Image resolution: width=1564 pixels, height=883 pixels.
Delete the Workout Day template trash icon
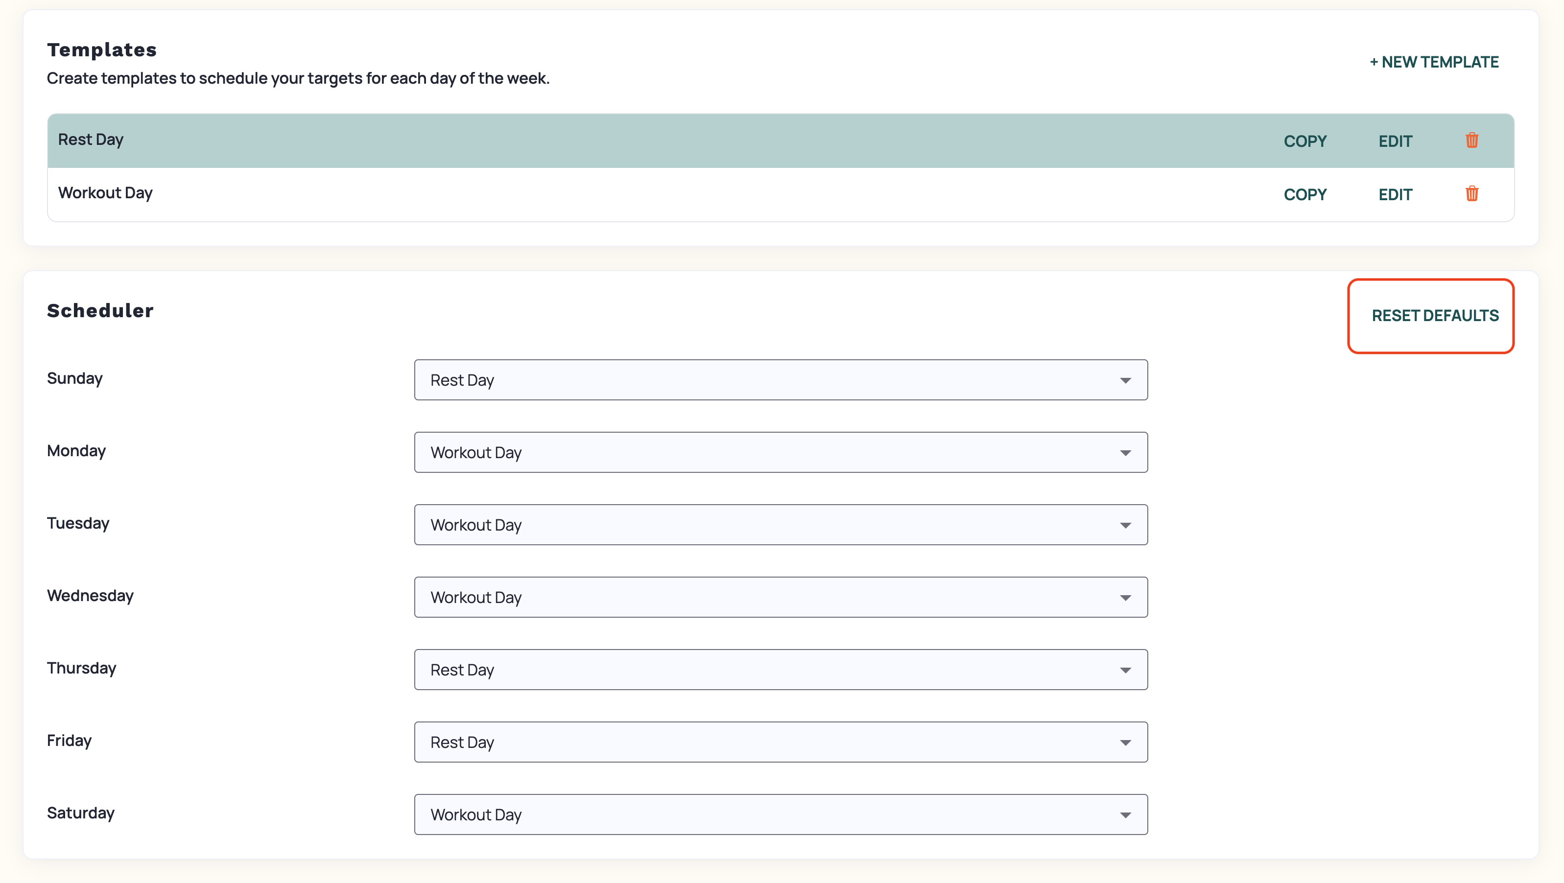click(1472, 194)
